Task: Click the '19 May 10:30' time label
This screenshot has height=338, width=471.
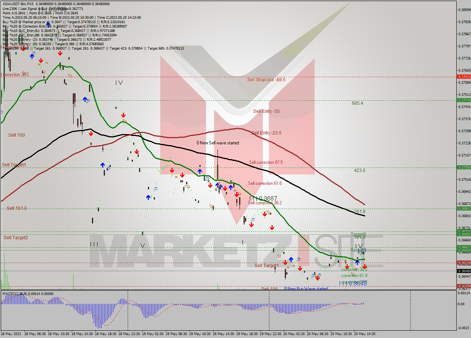Action: coord(200,334)
